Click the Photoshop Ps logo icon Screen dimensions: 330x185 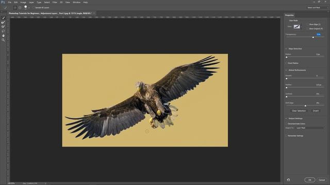pos(3,2)
